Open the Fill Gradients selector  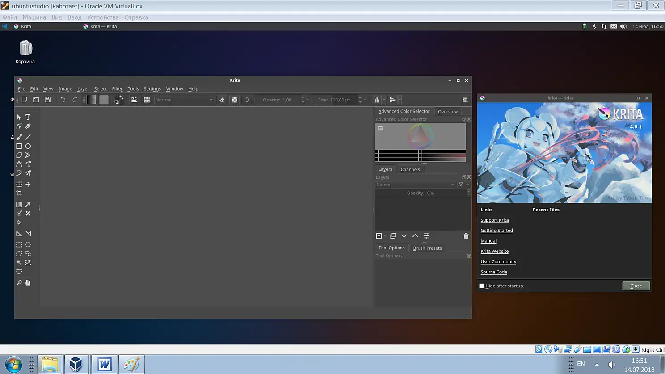click(91, 100)
